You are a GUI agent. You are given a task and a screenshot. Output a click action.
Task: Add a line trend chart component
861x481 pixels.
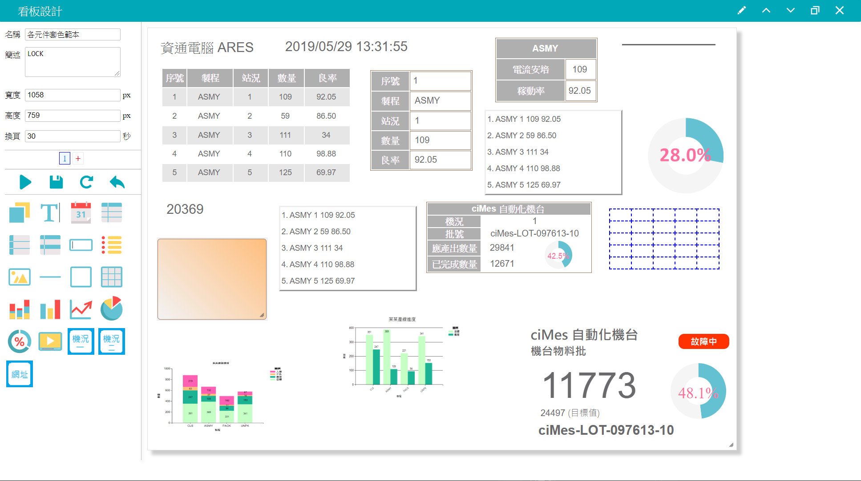[81, 309]
